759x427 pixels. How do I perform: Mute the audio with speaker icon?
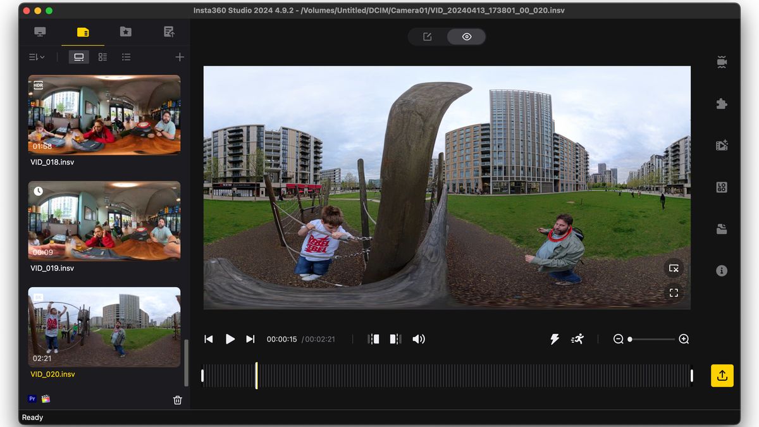(419, 339)
